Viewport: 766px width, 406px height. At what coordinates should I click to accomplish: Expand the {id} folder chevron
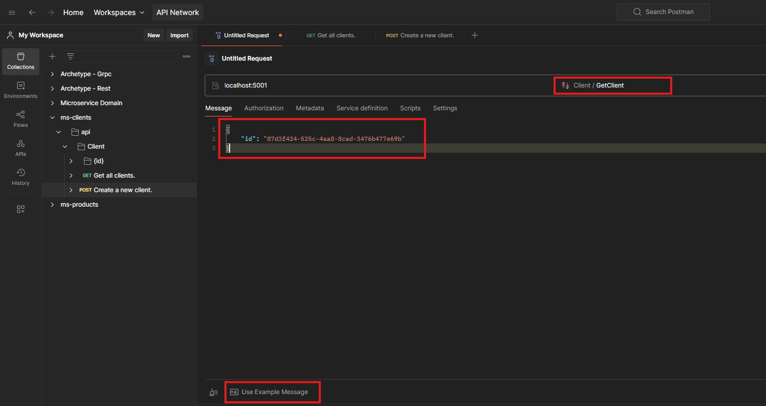[x=71, y=161]
